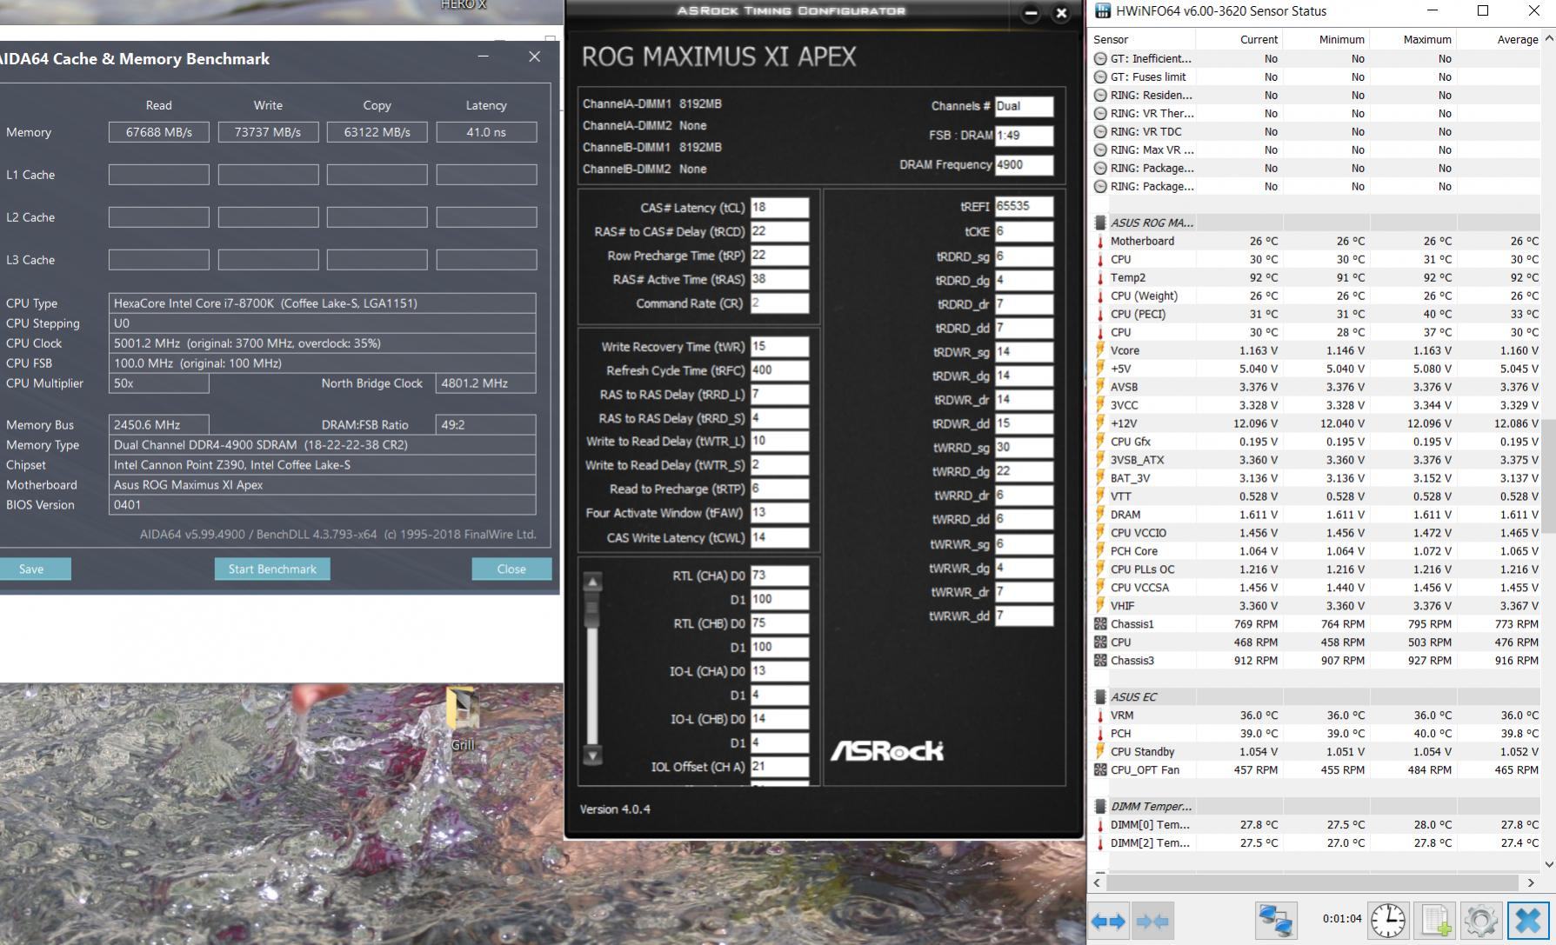Click the Sensor column header in HWiNFO
The height and width of the screenshot is (945, 1556).
1142,39
